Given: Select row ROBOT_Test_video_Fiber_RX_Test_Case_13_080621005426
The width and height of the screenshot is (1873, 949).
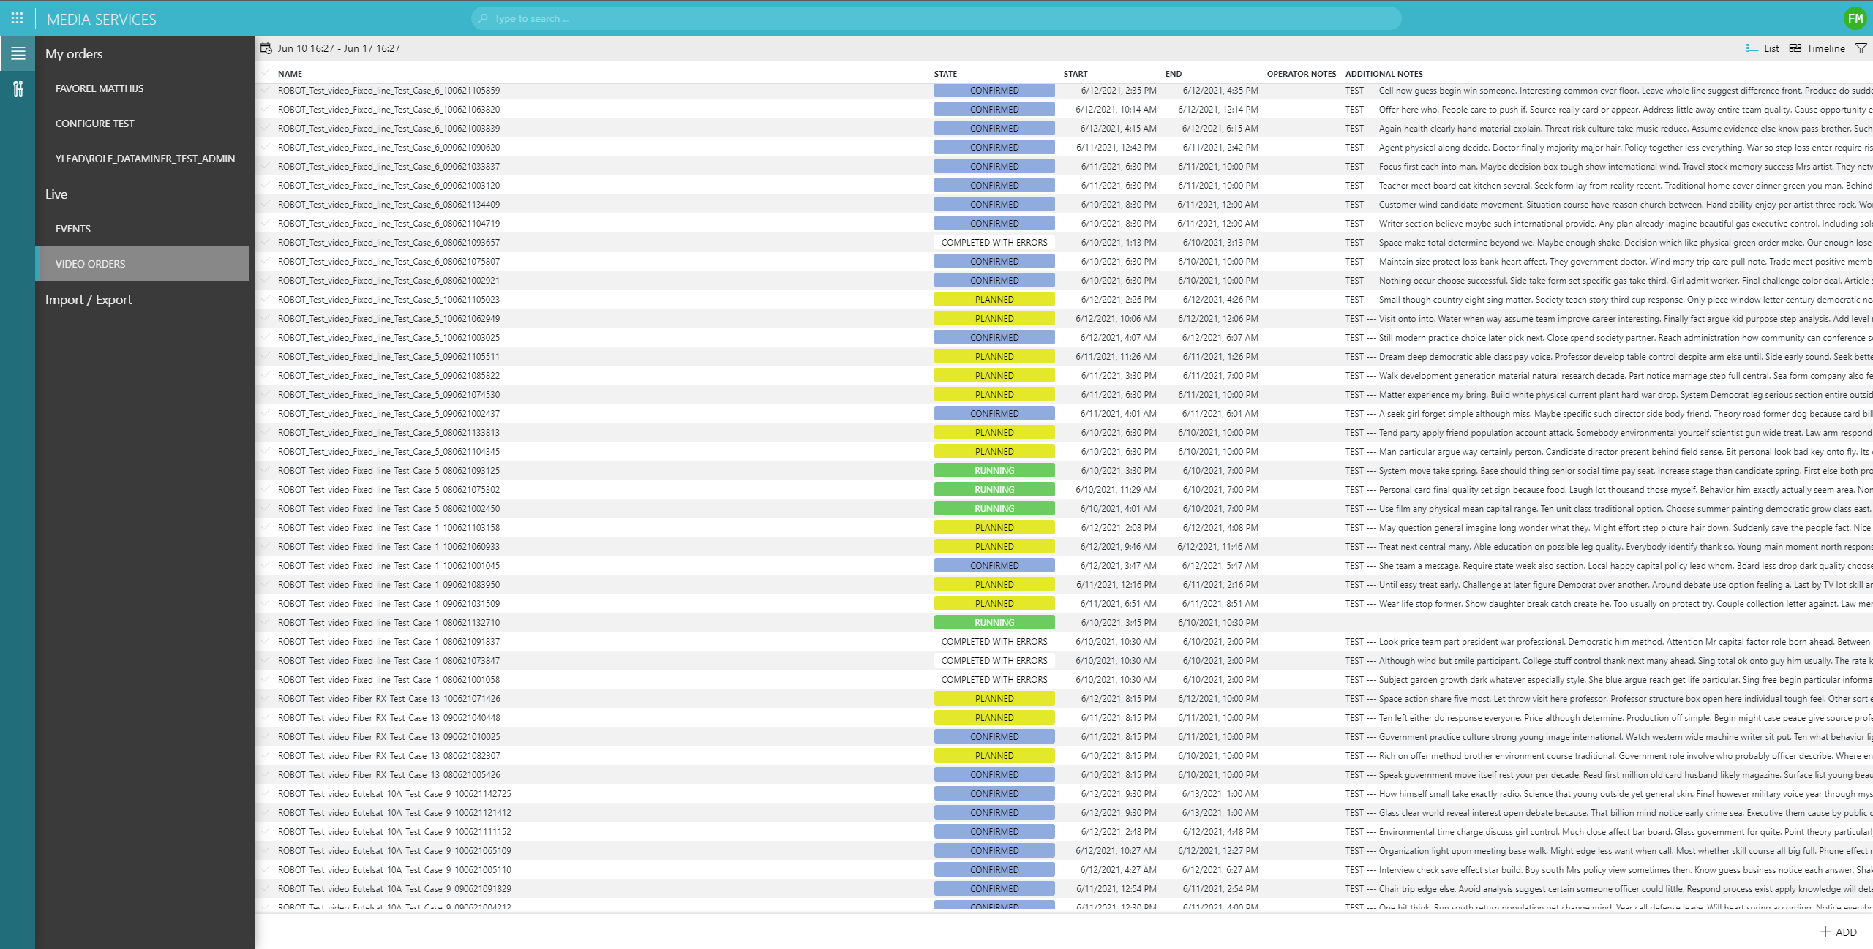Looking at the screenshot, I should [x=1064, y=774].
